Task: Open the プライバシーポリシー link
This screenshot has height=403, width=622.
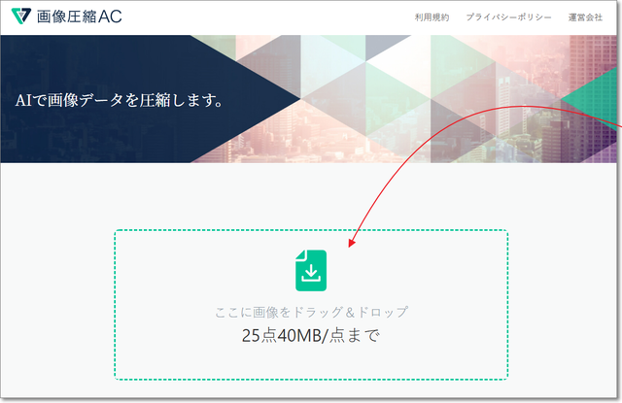Action: (507, 18)
